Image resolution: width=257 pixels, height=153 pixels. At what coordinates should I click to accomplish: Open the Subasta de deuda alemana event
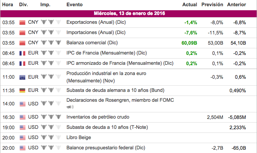click(115, 90)
